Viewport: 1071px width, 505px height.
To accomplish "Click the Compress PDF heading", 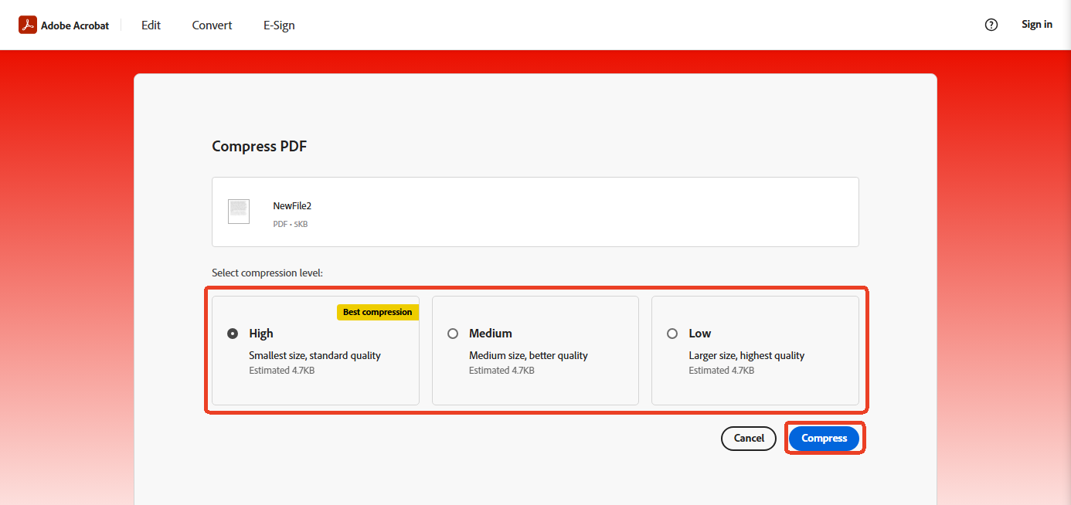I will (x=260, y=146).
